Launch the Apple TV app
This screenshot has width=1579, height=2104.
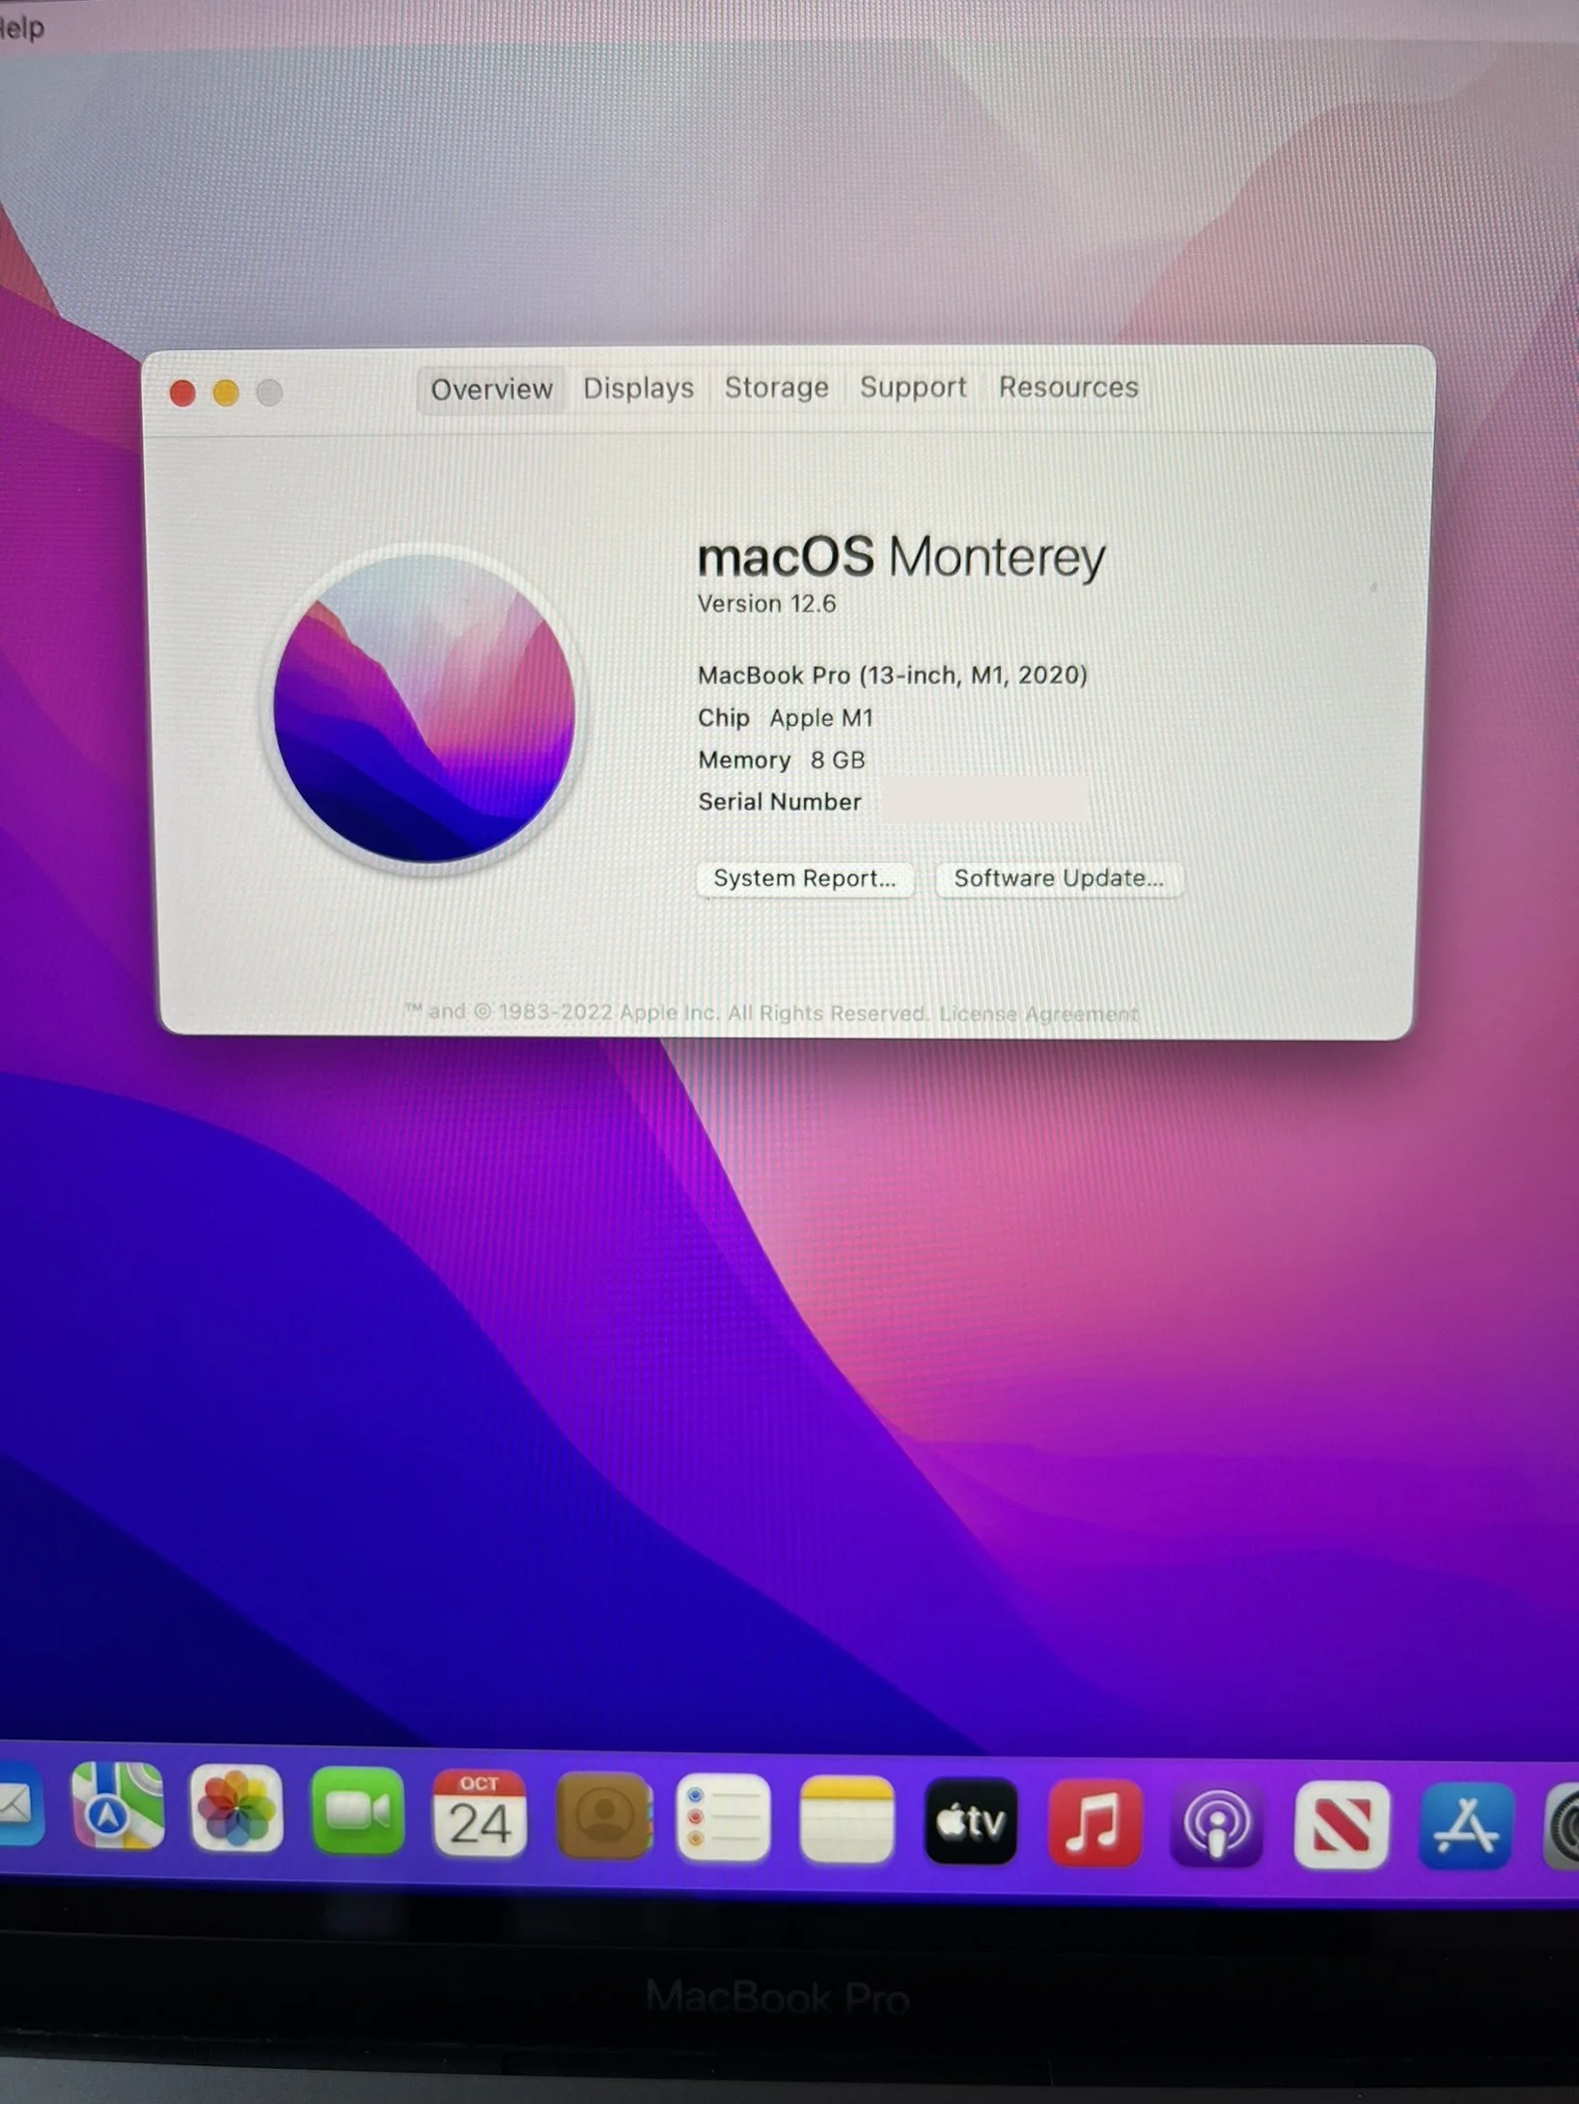(971, 1821)
